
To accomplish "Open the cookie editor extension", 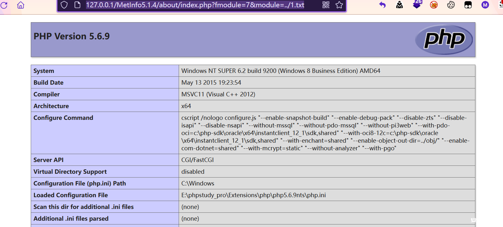I will click(451, 5).
